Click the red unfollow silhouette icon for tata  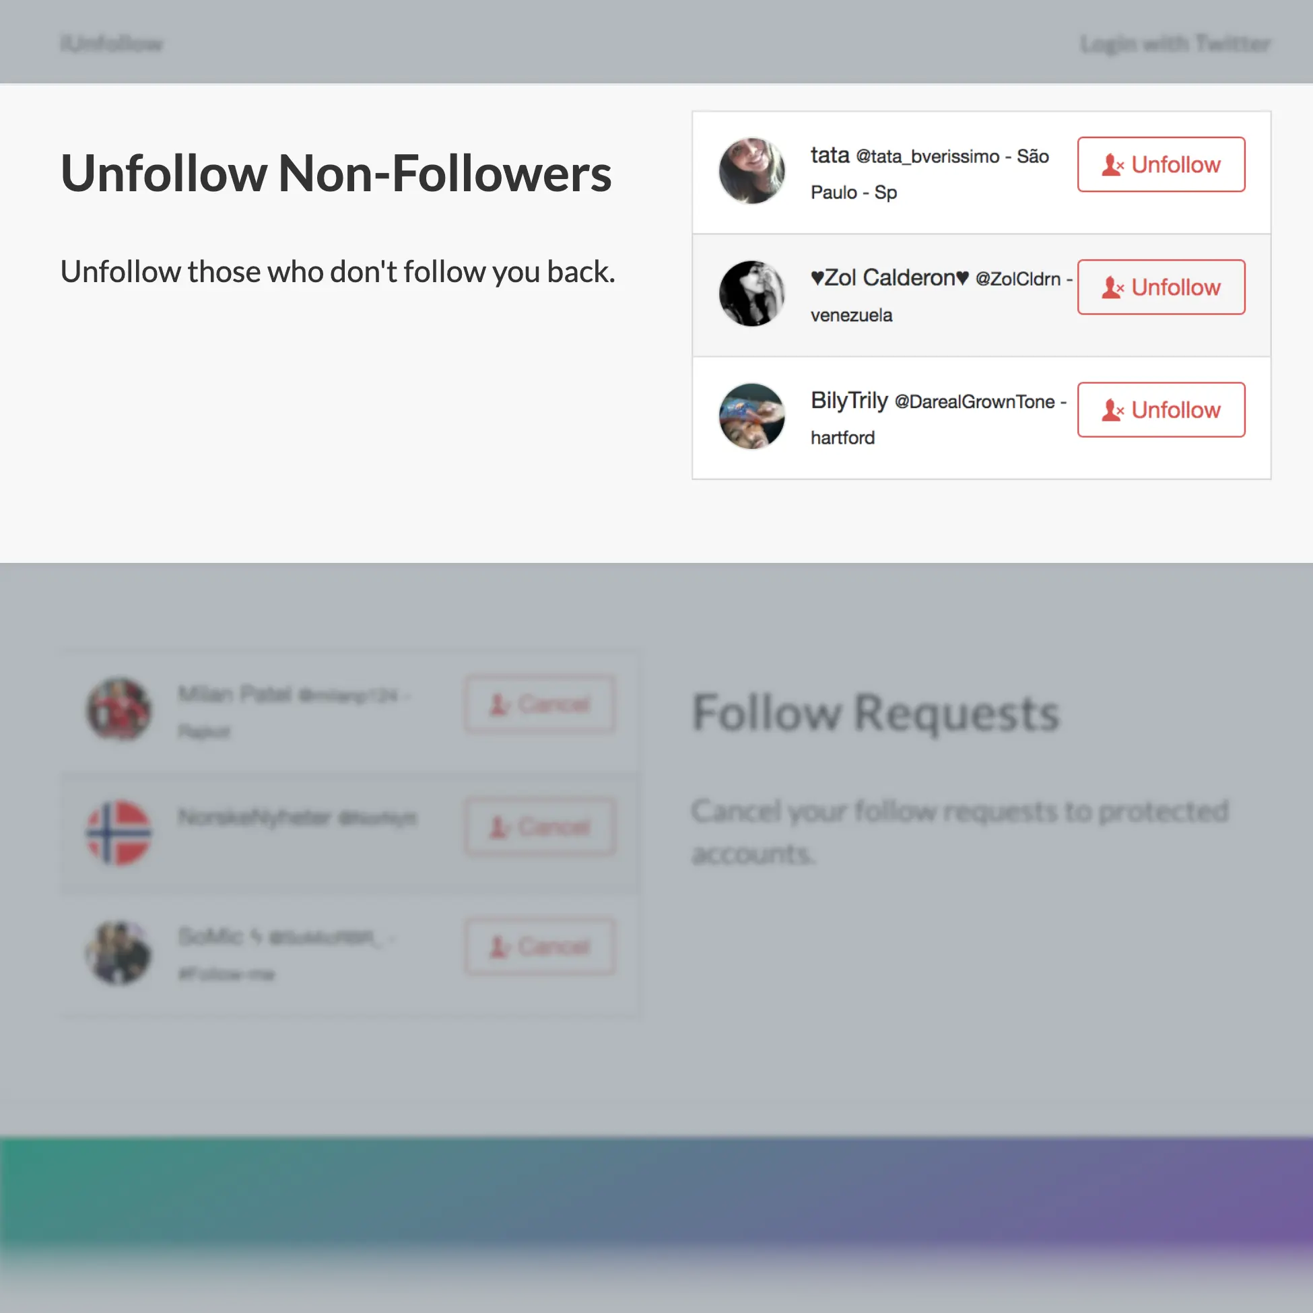[1113, 164]
